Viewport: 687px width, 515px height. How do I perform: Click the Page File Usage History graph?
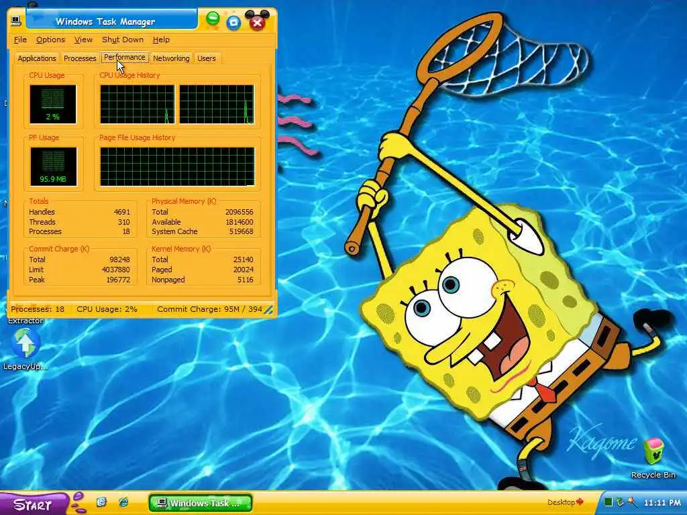177,166
